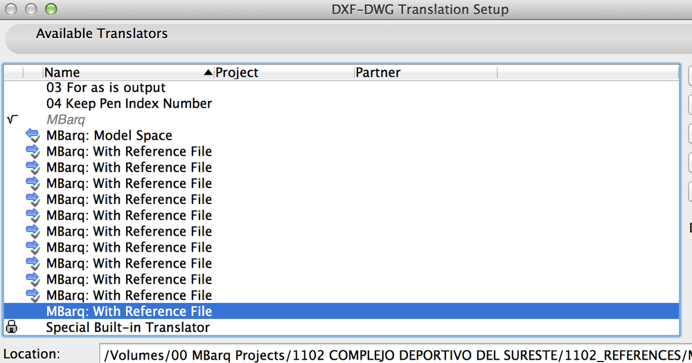This screenshot has height=363, width=692.
Task: Click the highlighted MBarq: With Reference File row
Action: pyautogui.click(x=129, y=311)
